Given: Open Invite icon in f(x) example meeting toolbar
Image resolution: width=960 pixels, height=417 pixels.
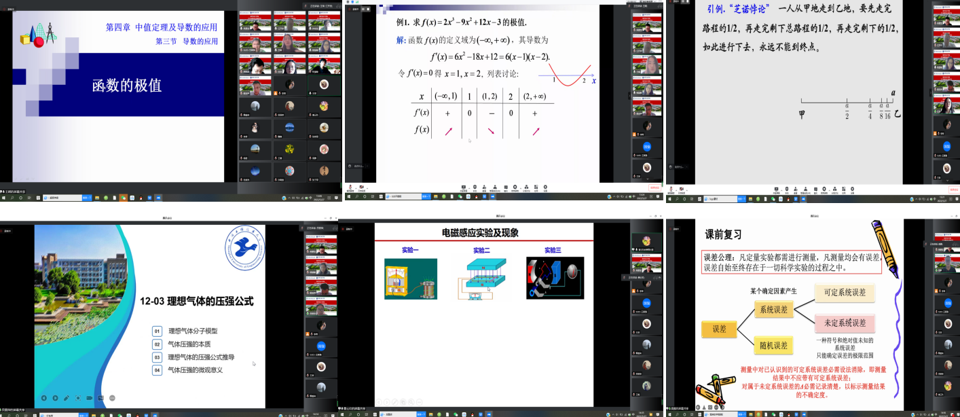Looking at the screenshot, I should coord(485,187).
